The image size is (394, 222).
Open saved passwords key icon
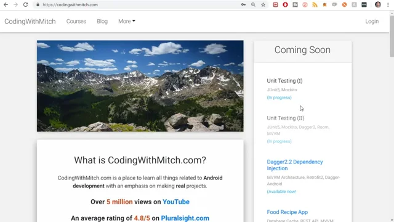tap(243, 4)
